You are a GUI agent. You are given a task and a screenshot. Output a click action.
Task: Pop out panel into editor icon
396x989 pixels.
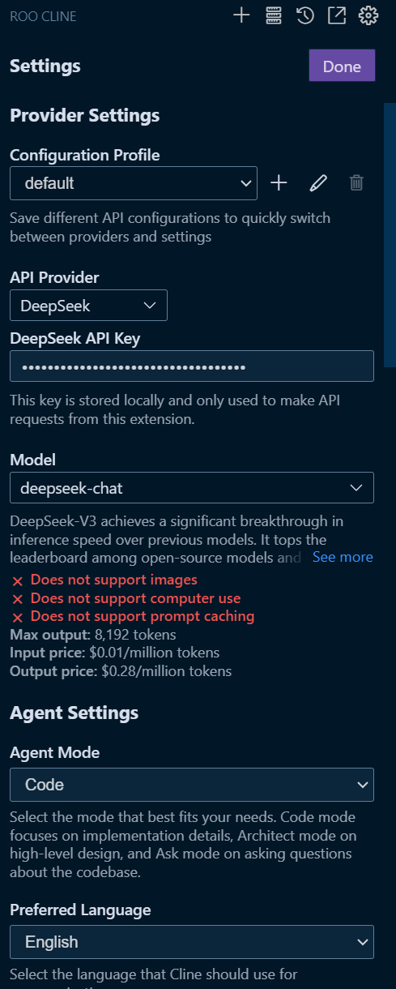(337, 15)
